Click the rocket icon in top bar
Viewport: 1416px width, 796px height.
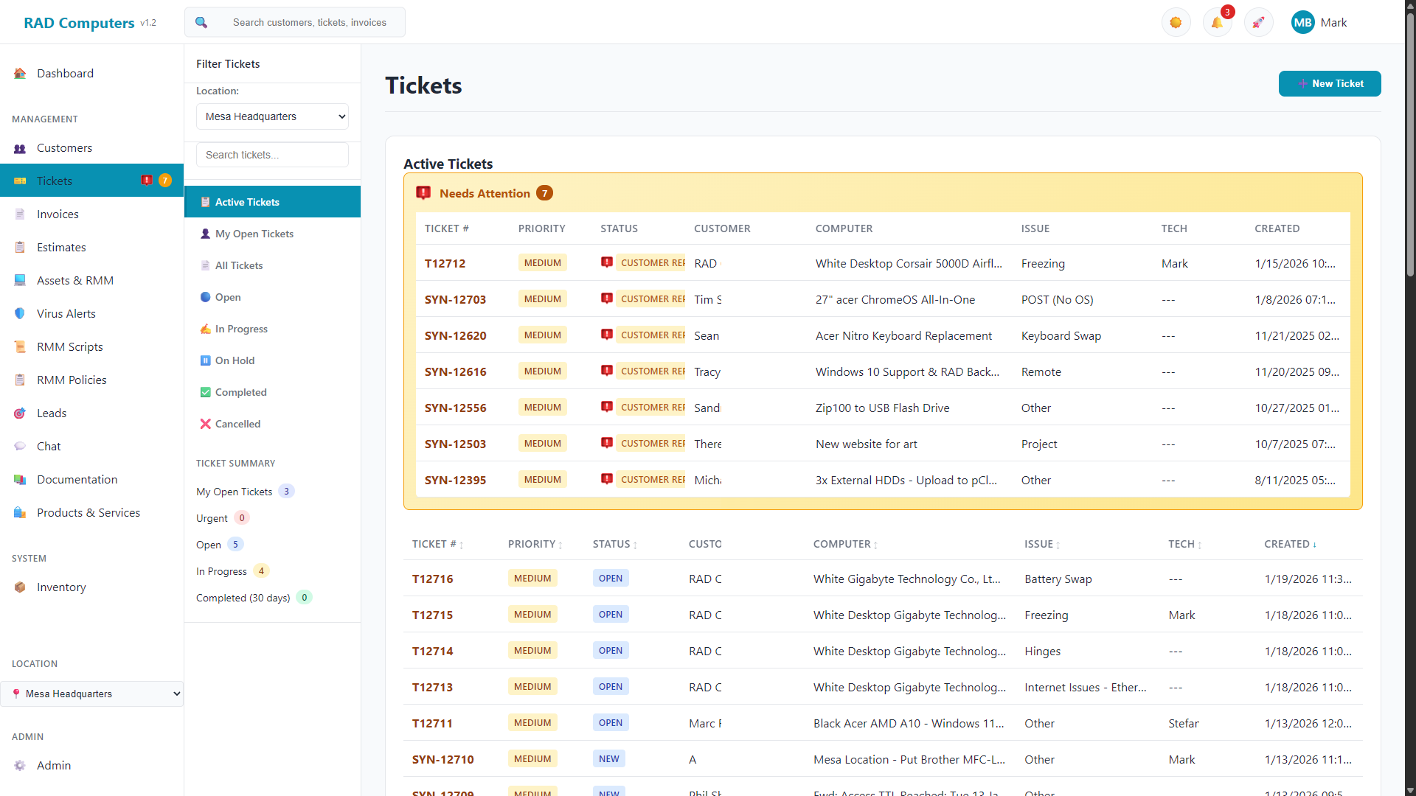click(1258, 22)
